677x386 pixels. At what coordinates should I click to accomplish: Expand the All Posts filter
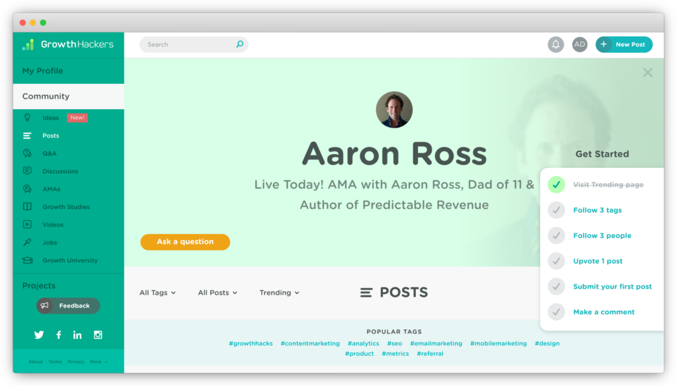218,292
